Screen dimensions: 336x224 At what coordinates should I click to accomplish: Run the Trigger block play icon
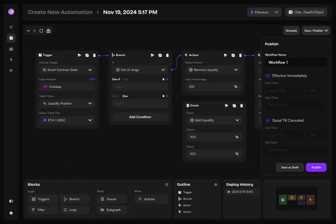(79, 55)
